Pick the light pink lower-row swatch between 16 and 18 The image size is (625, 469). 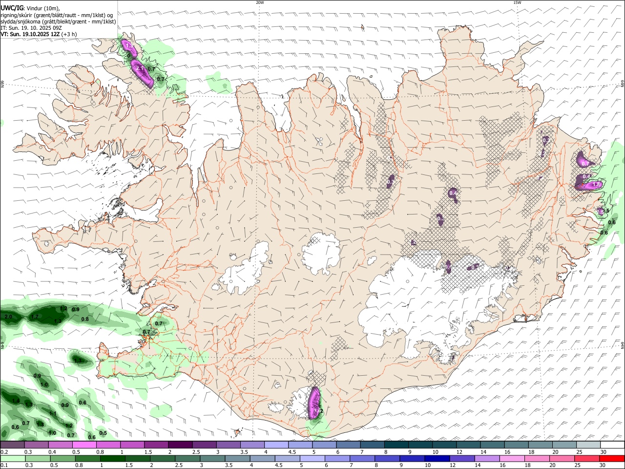tap(511, 458)
